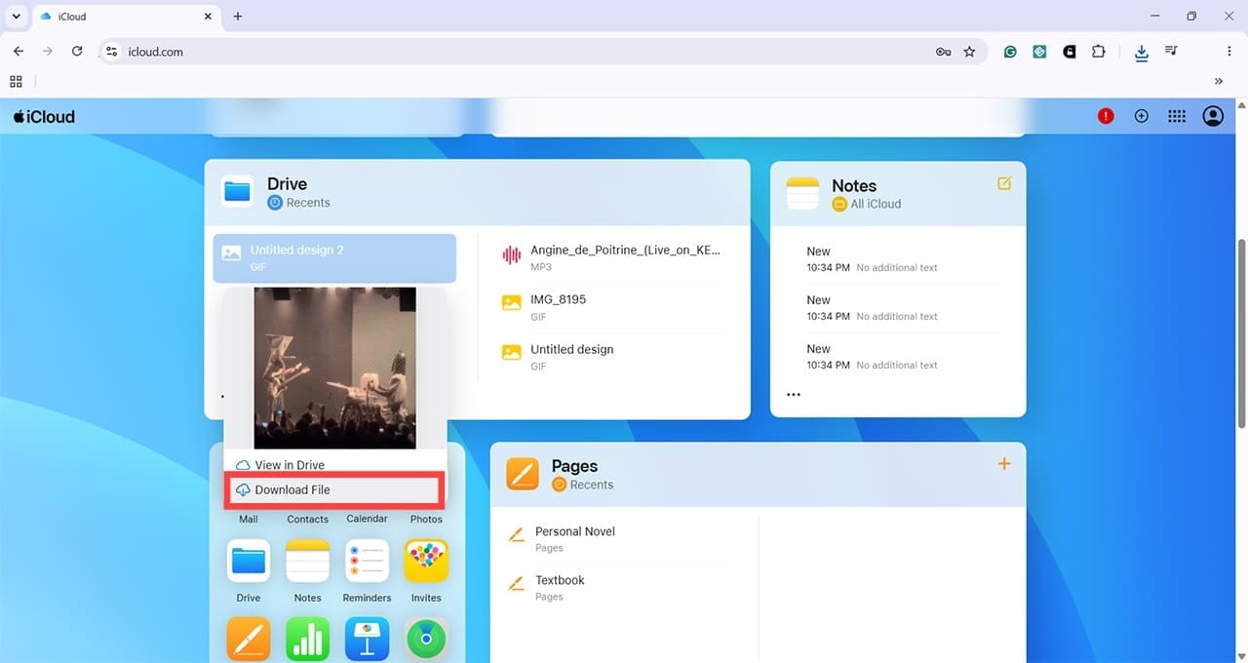Click the concert GIF preview thumbnail

(334, 368)
